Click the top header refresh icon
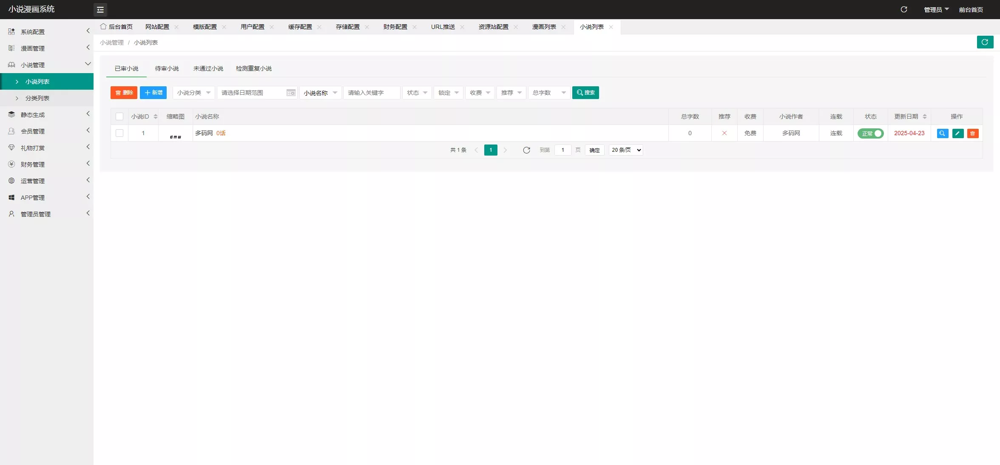 click(903, 9)
